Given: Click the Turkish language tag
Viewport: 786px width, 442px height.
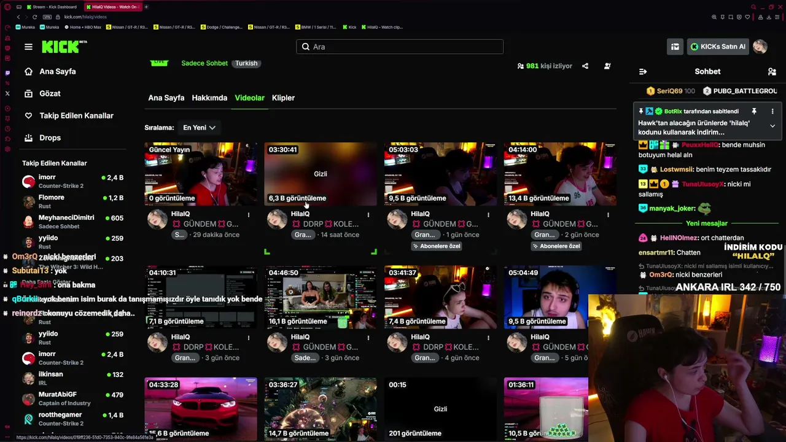Looking at the screenshot, I should click(x=246, y=63).
